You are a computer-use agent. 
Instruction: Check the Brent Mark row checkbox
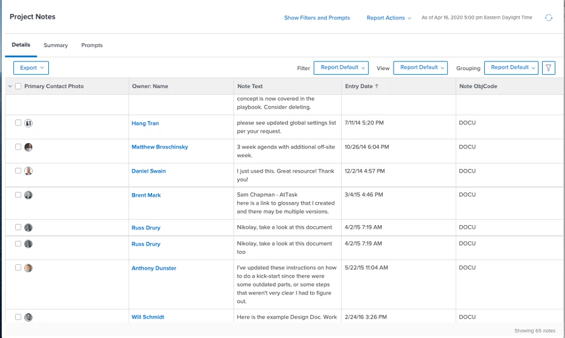(18, 194)
